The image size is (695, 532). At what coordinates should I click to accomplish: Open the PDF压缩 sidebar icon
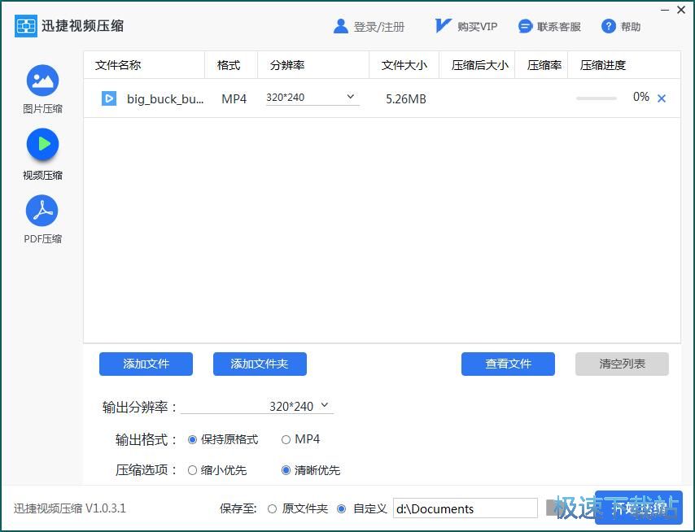tap(42, 211)
